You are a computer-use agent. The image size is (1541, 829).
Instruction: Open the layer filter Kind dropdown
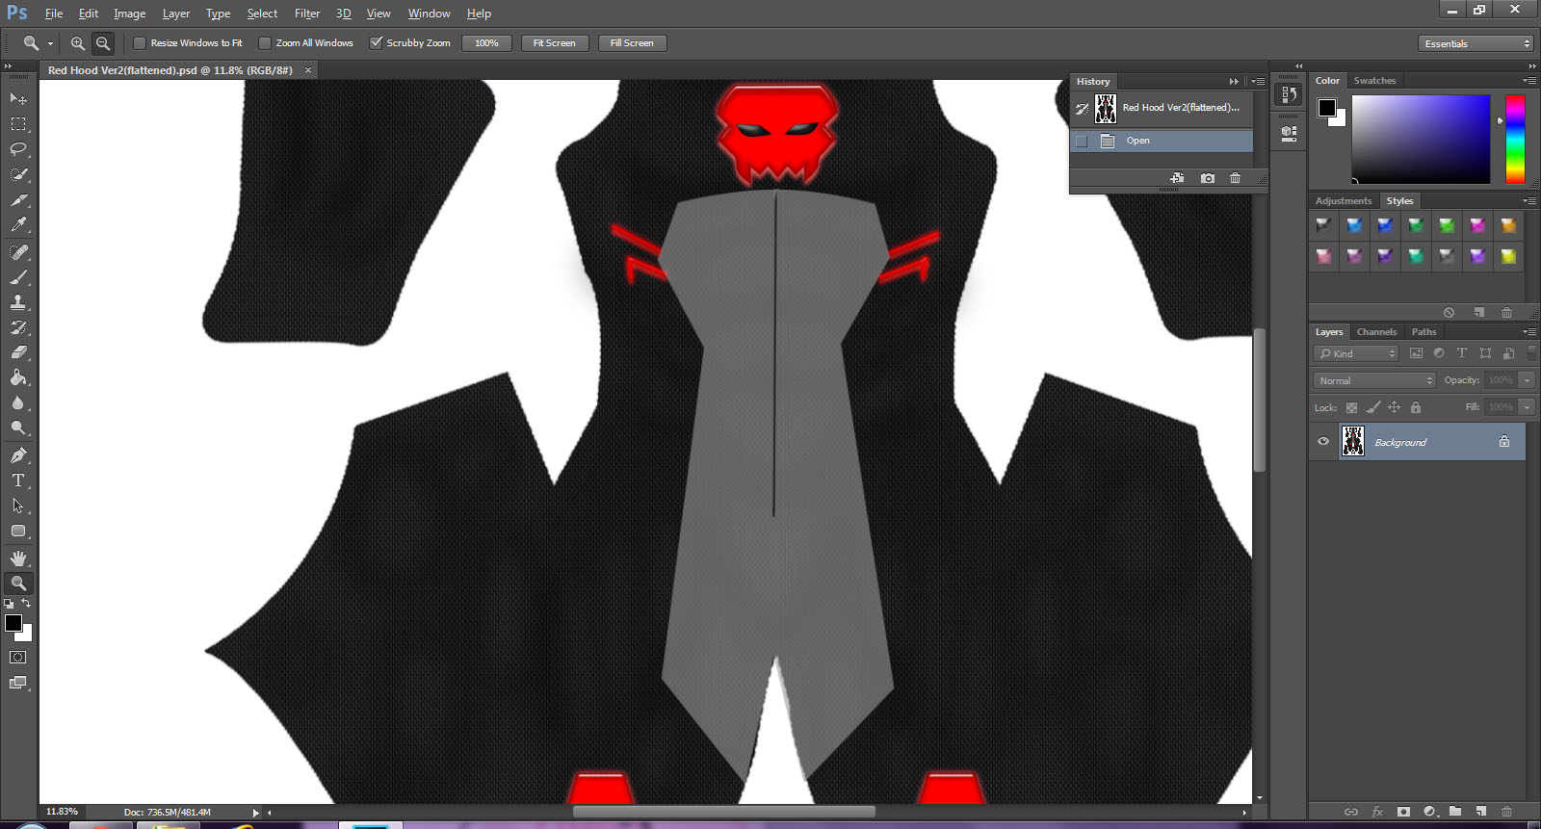(x=1355, y=353)
